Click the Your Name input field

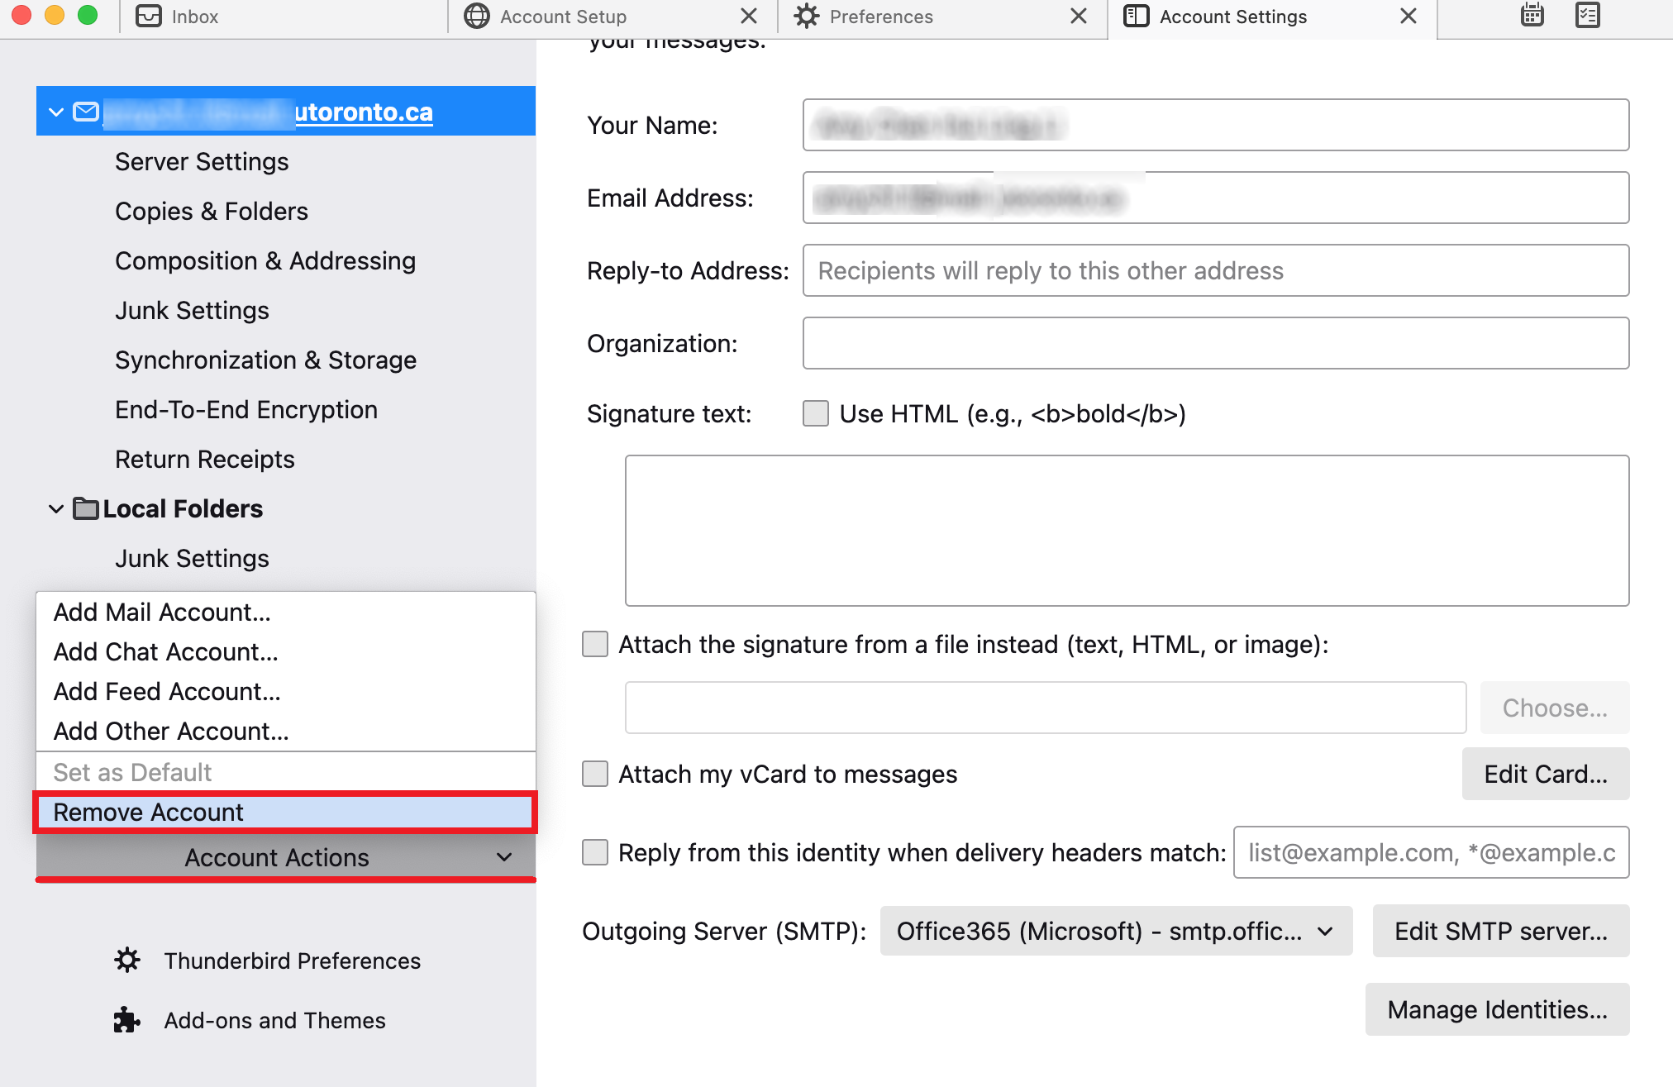point(1217,125)
